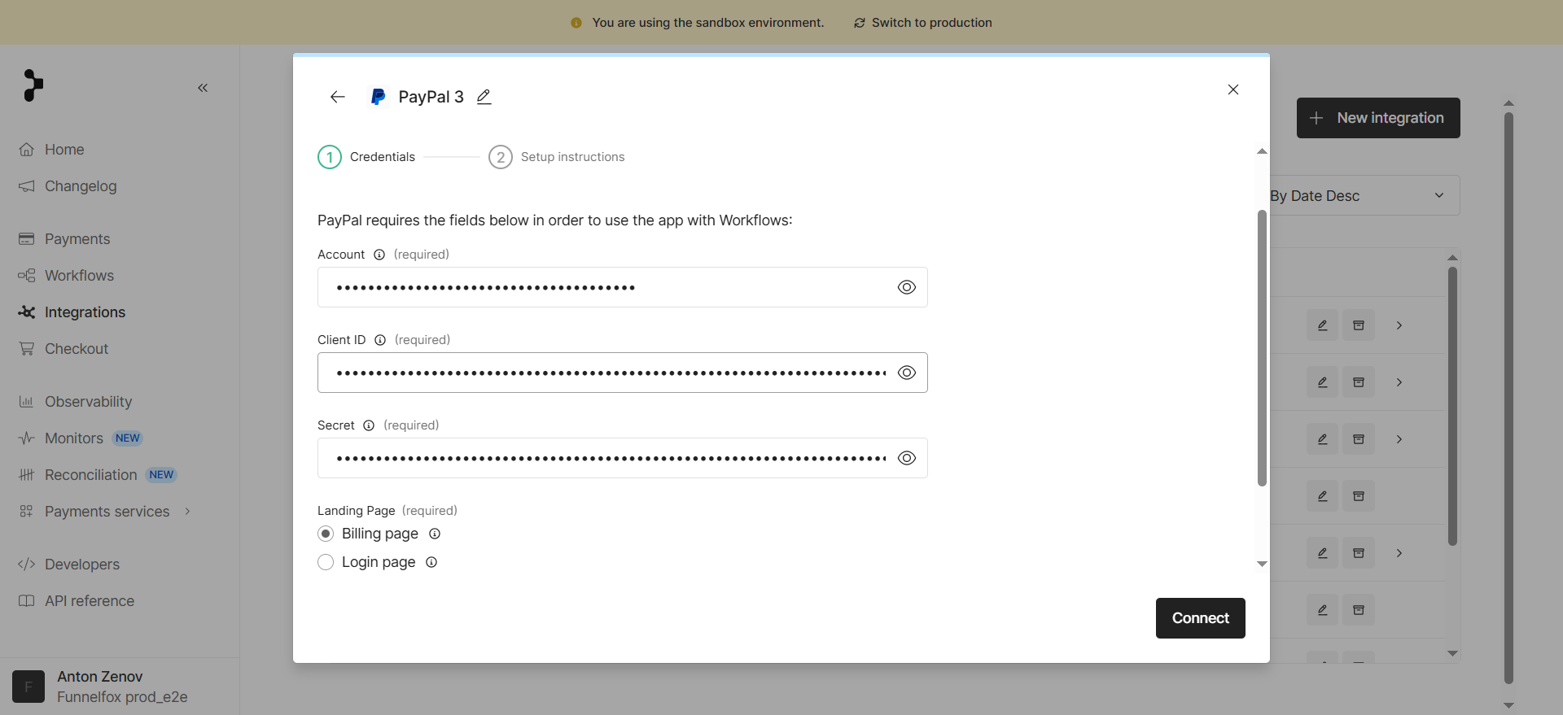The height and width of the screenshot is (715, 1563).
Task: Click edit icon in third integration row
Action: [x=1323, y=439]
